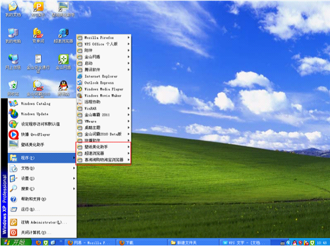
Task: Select the 超速浏览器 desktop shortcut
Action: (63, 36)
